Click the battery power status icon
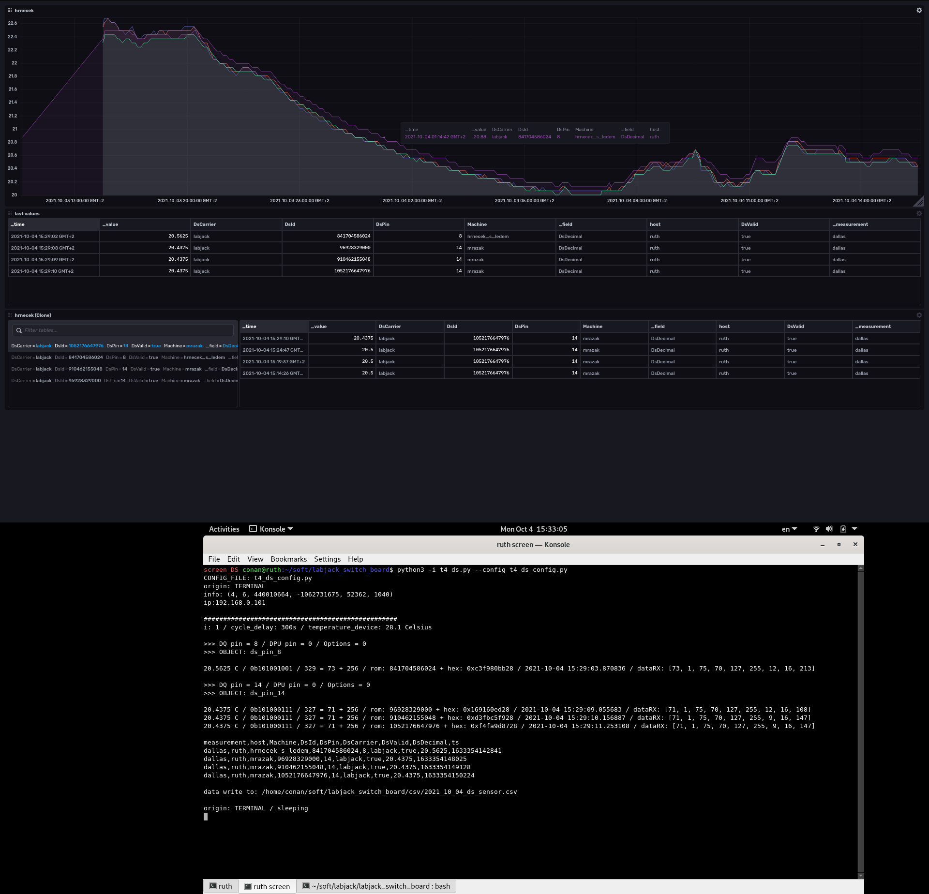 pos(843,529)
